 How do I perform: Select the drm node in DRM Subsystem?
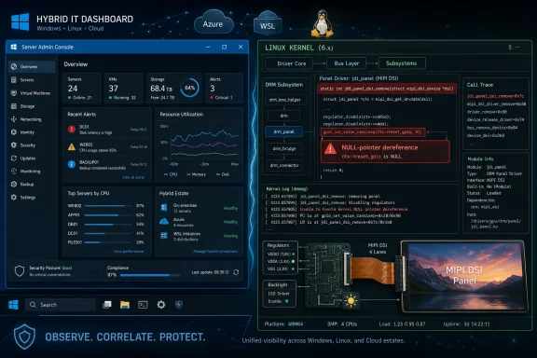click(x=284, y=116)
